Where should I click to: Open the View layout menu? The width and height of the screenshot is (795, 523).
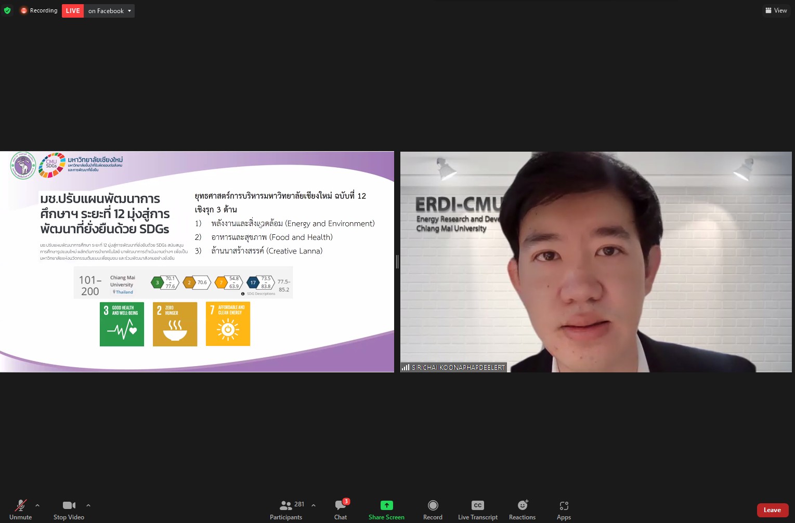coord(776,10)
